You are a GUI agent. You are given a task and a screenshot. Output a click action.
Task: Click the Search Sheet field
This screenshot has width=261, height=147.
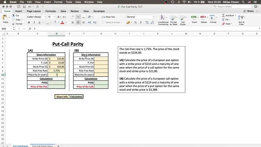tap(232, 7)
